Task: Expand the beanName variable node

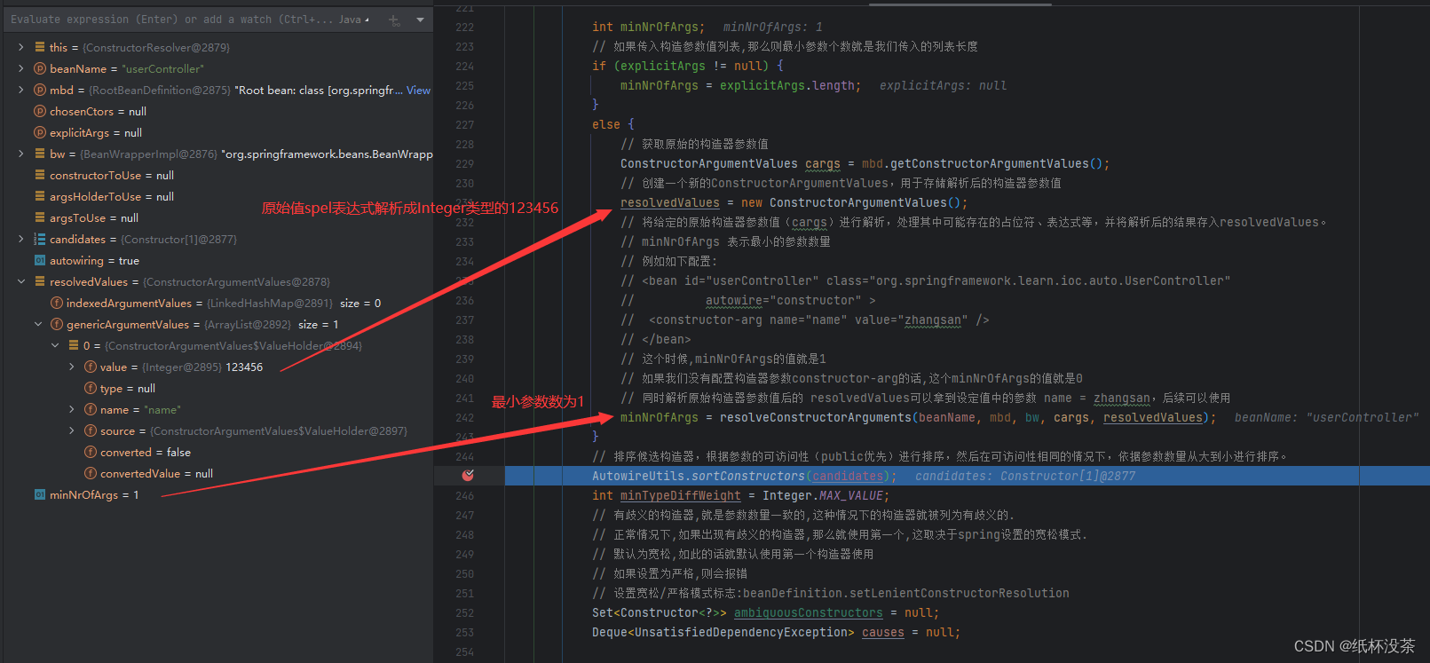Action: coord(21,68)
